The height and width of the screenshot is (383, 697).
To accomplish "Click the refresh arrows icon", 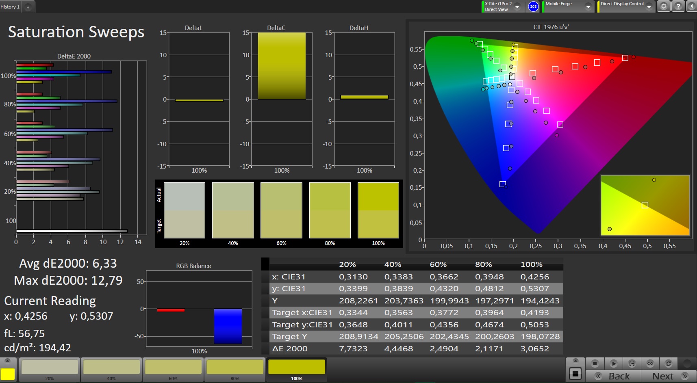I will click(x=668, y=363).
